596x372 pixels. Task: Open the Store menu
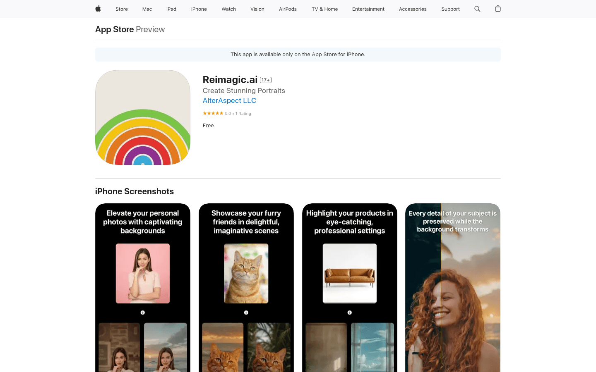122,9
